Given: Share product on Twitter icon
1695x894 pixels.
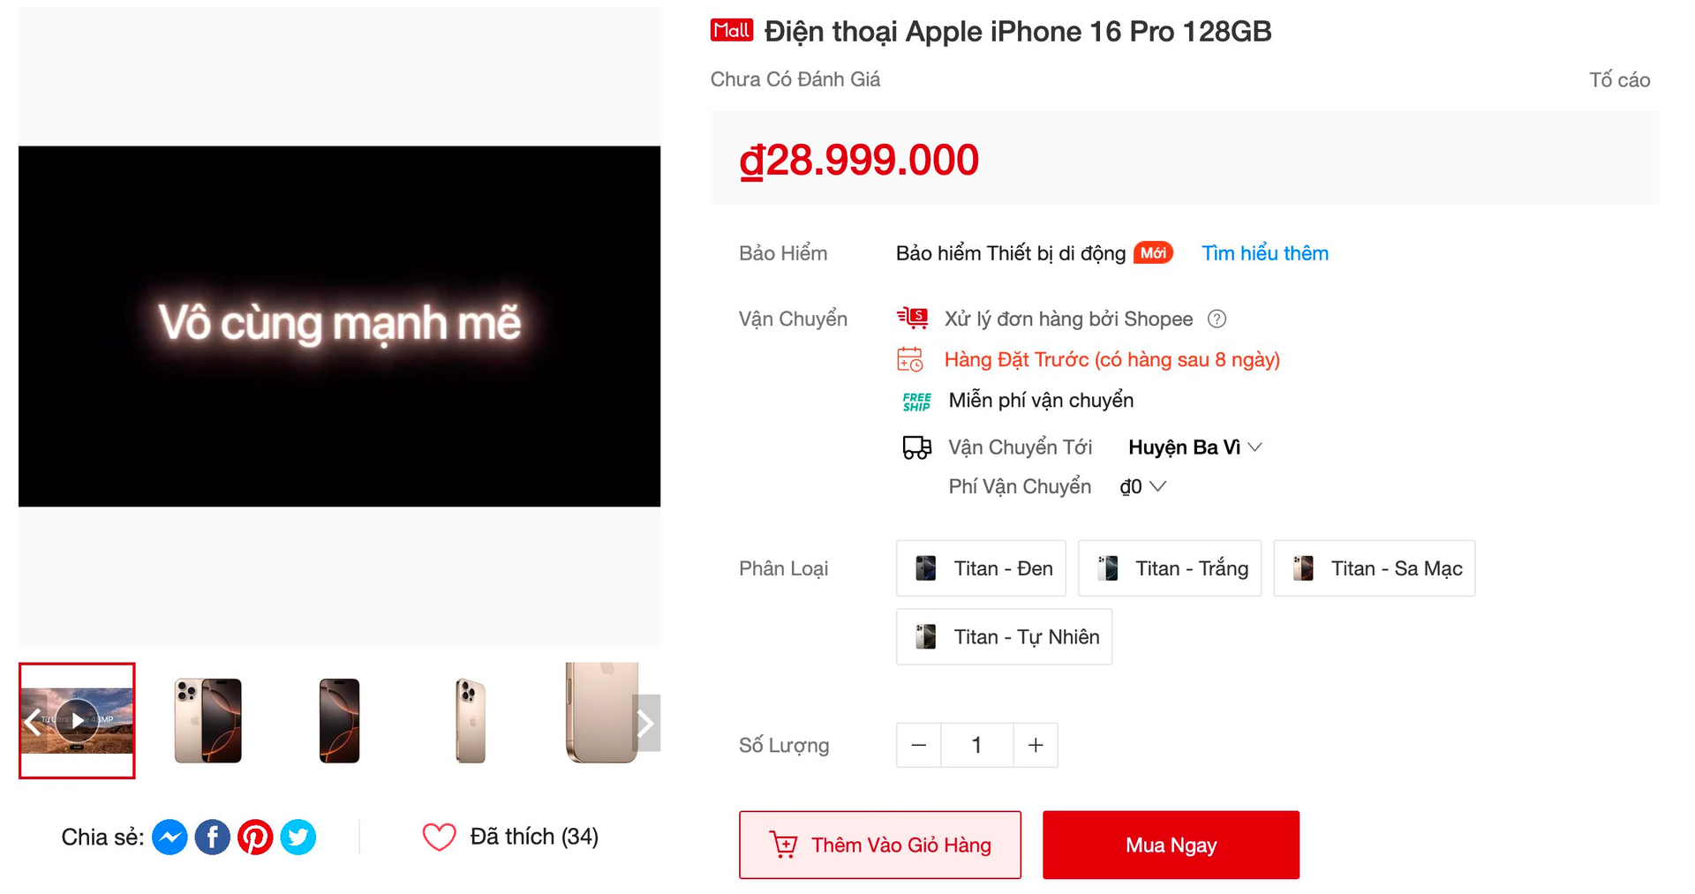Looking at the screenshot, I should 298,836.
